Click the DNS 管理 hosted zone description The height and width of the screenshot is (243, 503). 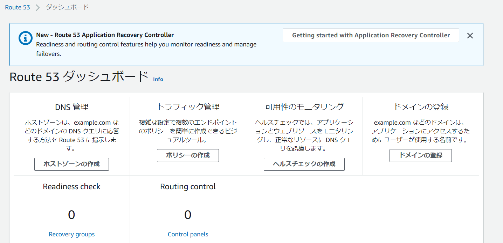coord(72,135)
